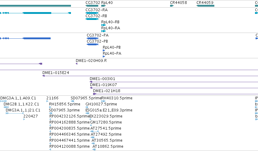Image resolution: width=258 pixels, height=151 pixels.
Task: Select the RP004466346.5prime EST label
Action: 69,135
